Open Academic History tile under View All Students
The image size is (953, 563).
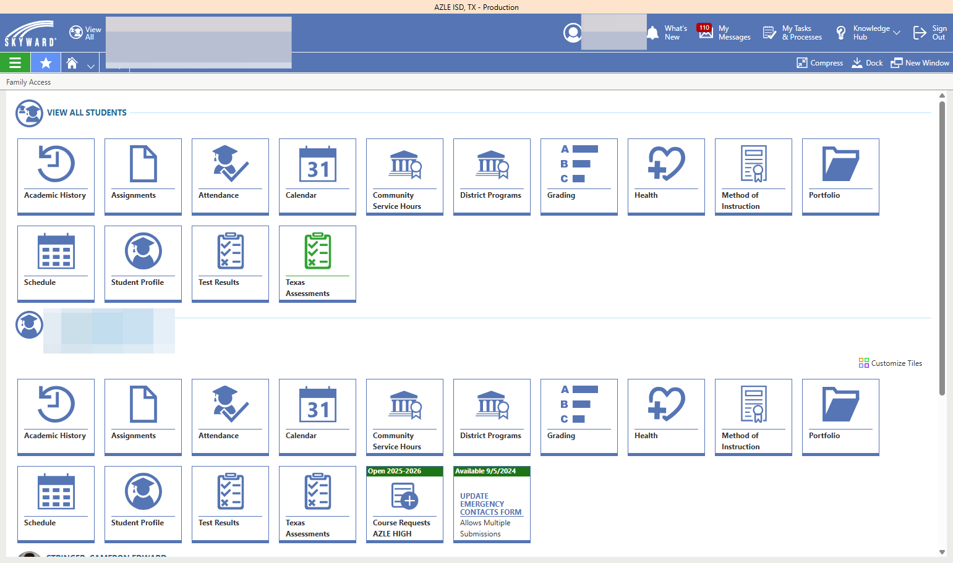click(x=56, y=177)
